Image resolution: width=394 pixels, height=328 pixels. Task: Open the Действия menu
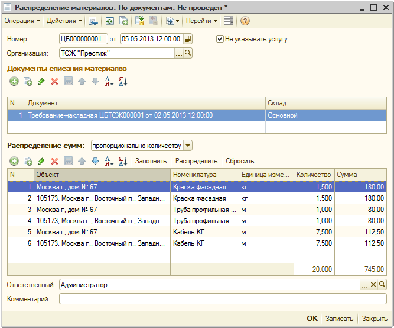coord(64,21)
